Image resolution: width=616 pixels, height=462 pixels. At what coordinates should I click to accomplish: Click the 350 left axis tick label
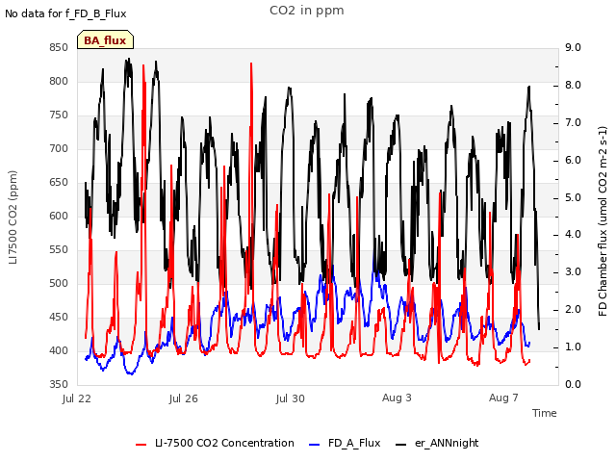(59, 385)
